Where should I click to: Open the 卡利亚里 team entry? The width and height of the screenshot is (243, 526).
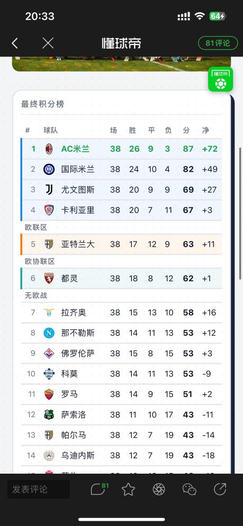[121, 210]
